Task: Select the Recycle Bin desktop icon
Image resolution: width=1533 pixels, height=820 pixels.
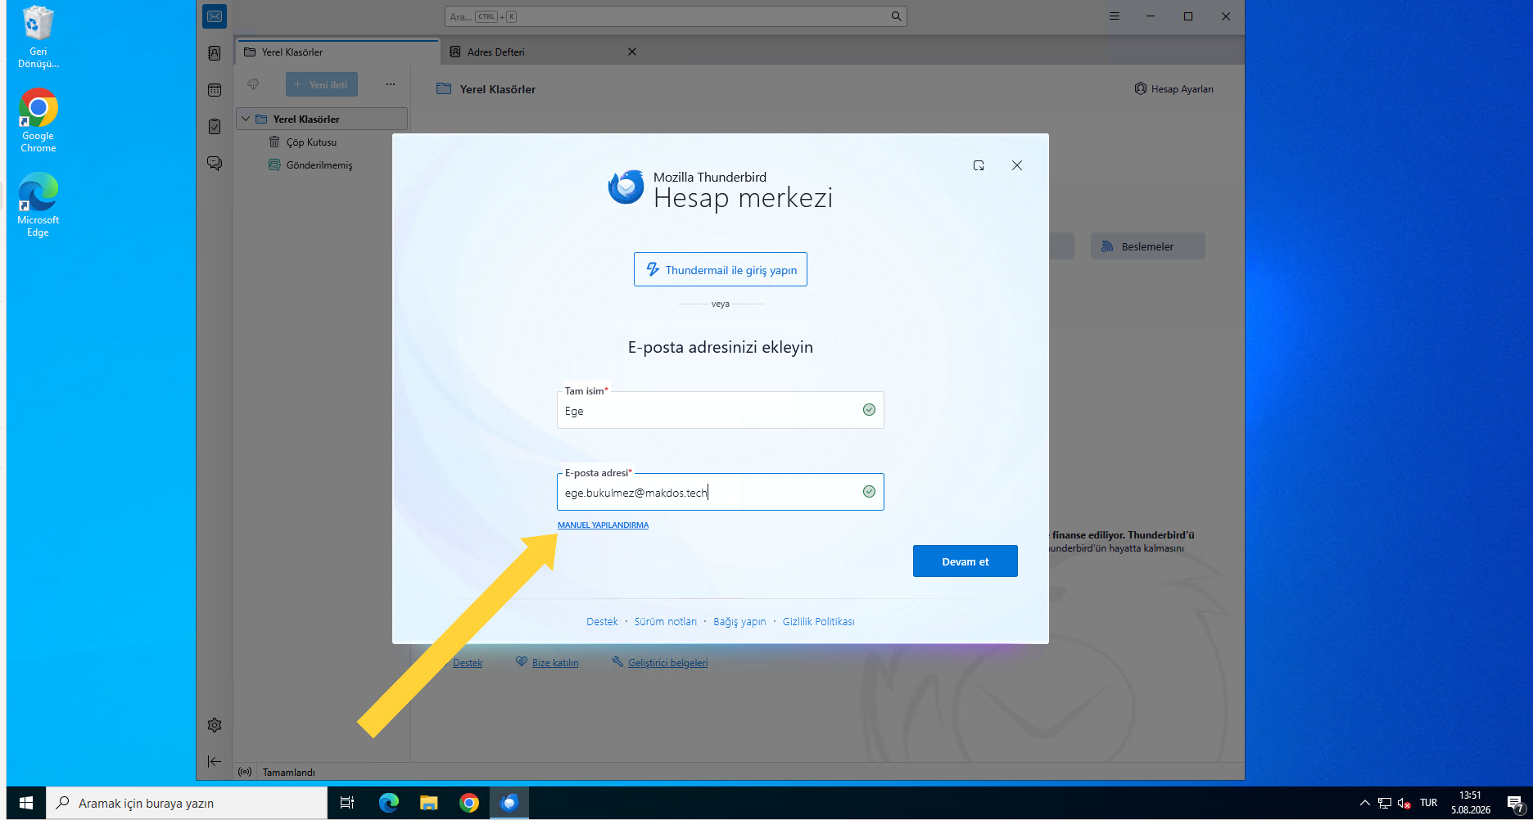Action: point(38,38)
